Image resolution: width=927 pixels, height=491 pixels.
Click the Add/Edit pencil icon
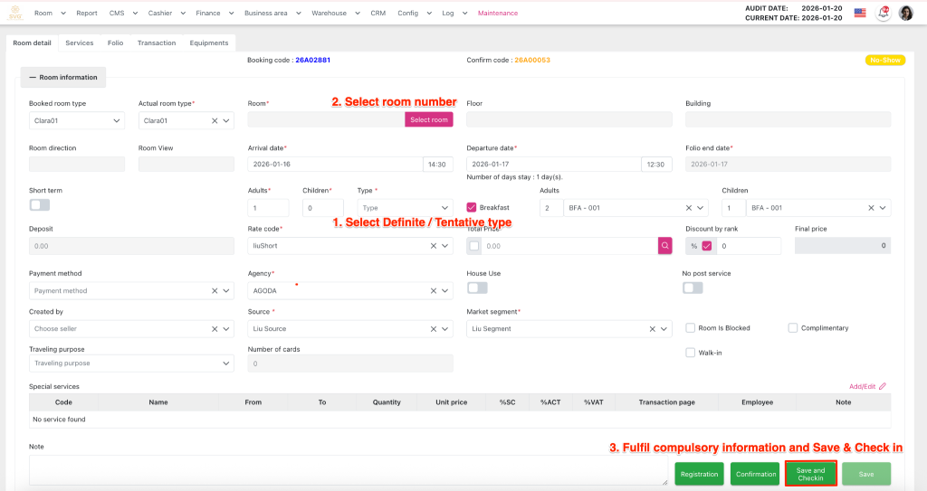[x=882, y=386]
